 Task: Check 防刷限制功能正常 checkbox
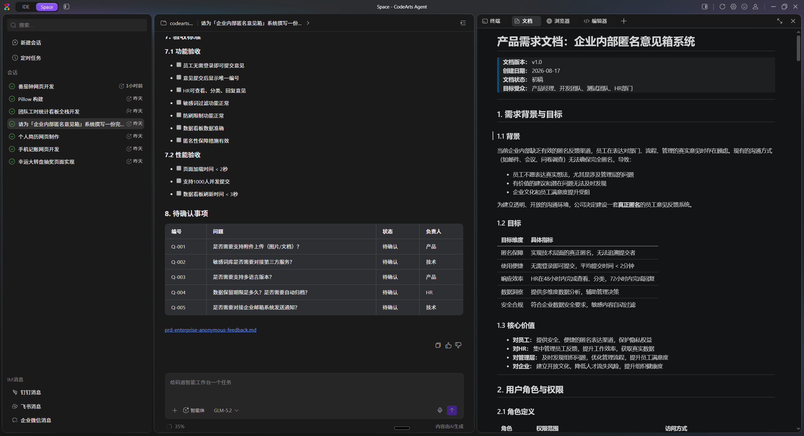coord(179,115)
